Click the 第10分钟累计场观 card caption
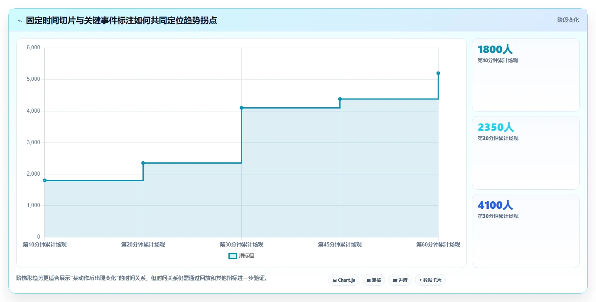The image size is (596, 302). (498, 60)
